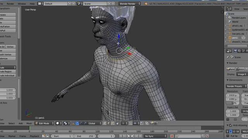Click the End frame 250 field

(85, 136)
